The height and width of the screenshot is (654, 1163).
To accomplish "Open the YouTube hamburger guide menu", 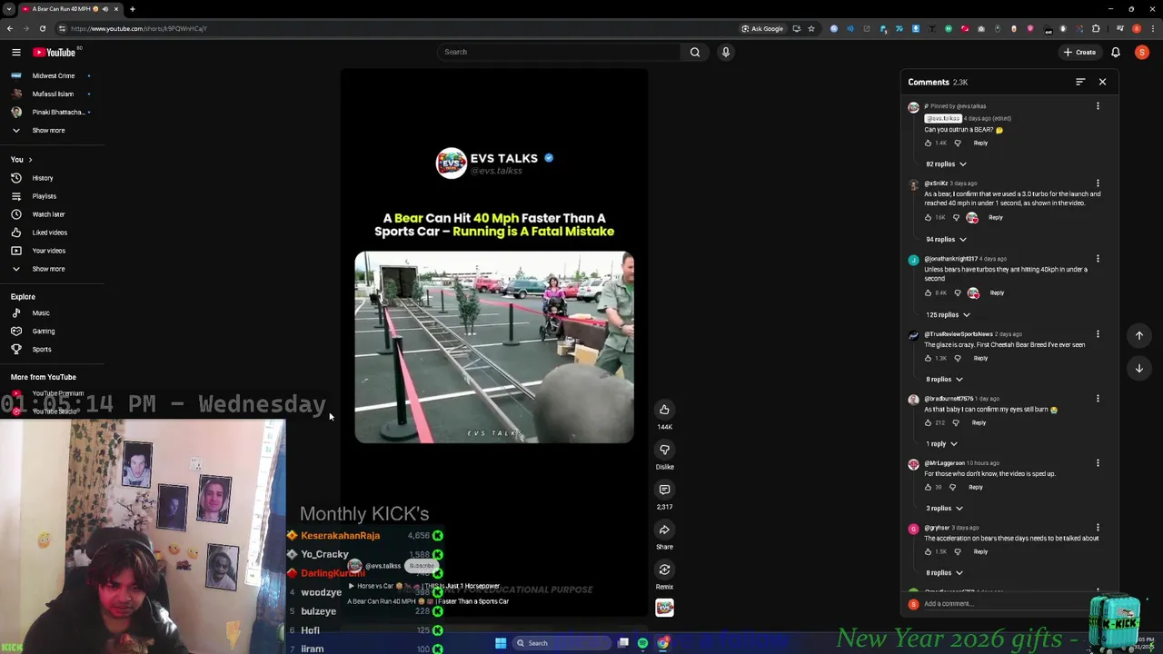I will [15, 52].
